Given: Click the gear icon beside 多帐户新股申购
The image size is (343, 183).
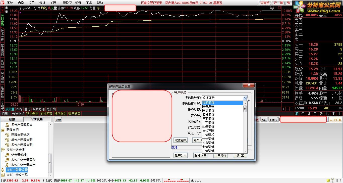Looking at the screenshot, I should 7,145.
